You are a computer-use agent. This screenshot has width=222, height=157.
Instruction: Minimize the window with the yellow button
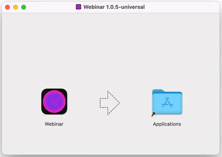pyautogui.click(x=15, y=7)
